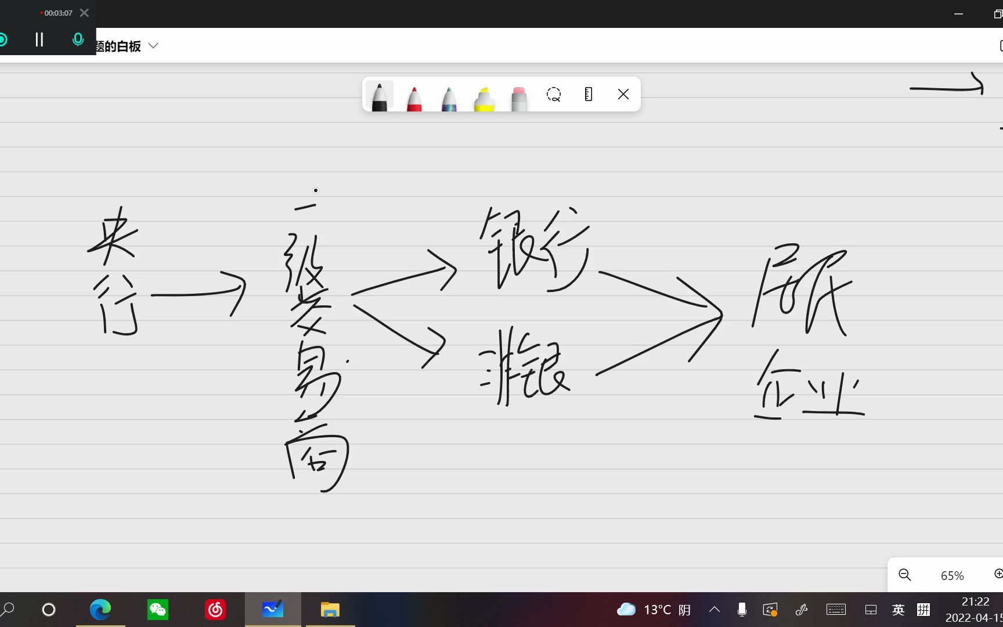Pause the screen recording
This screenshot has width=1003, height=627.
(39, 39)
